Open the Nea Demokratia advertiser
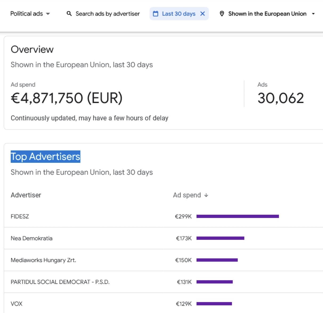 tap(31, 238)
